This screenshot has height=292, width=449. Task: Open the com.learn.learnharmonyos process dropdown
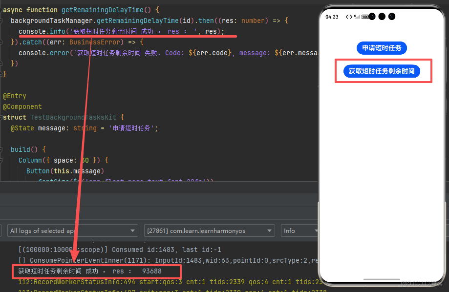pos(209,230)
